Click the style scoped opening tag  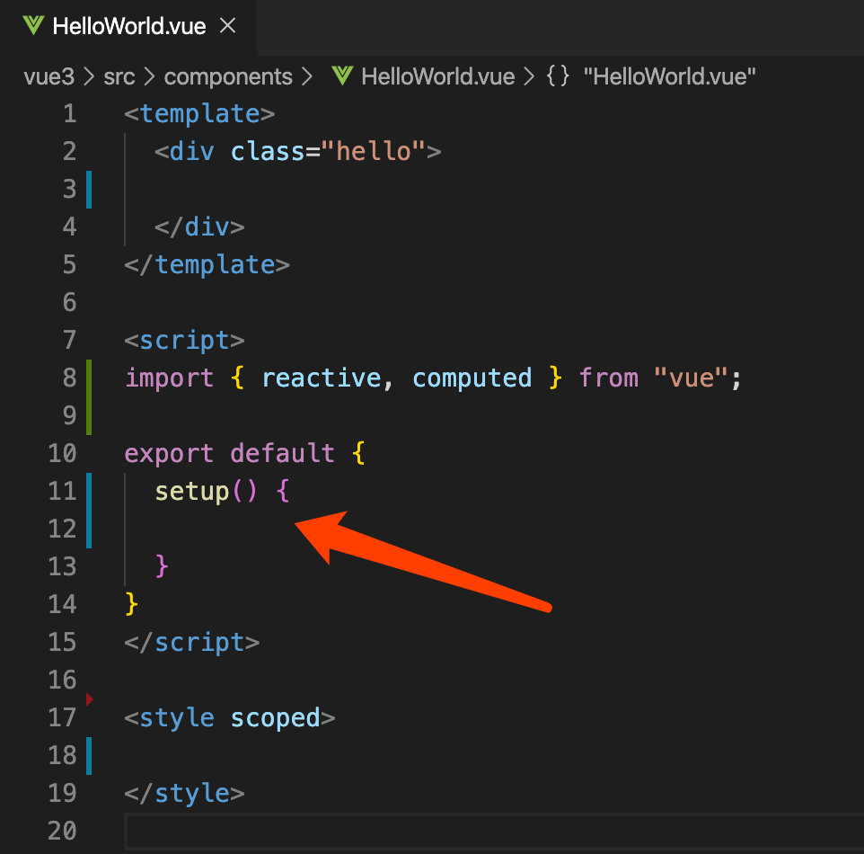(230, 718)
